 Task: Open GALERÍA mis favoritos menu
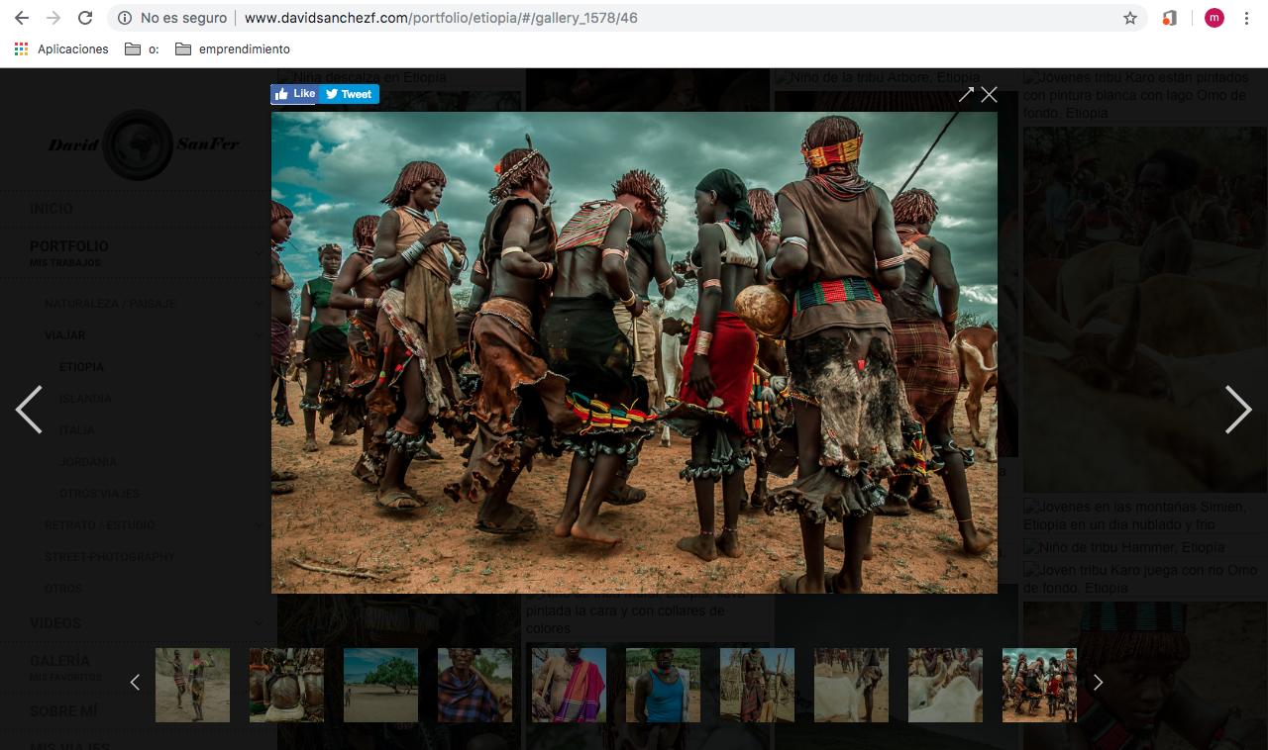pos(65,667)
